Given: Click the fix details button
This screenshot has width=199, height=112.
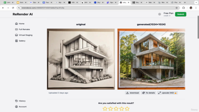Looking at the screenshot, I should click(149, 93).
